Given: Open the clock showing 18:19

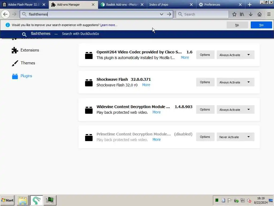Looking at the screenshot, I should pos(261,200).
